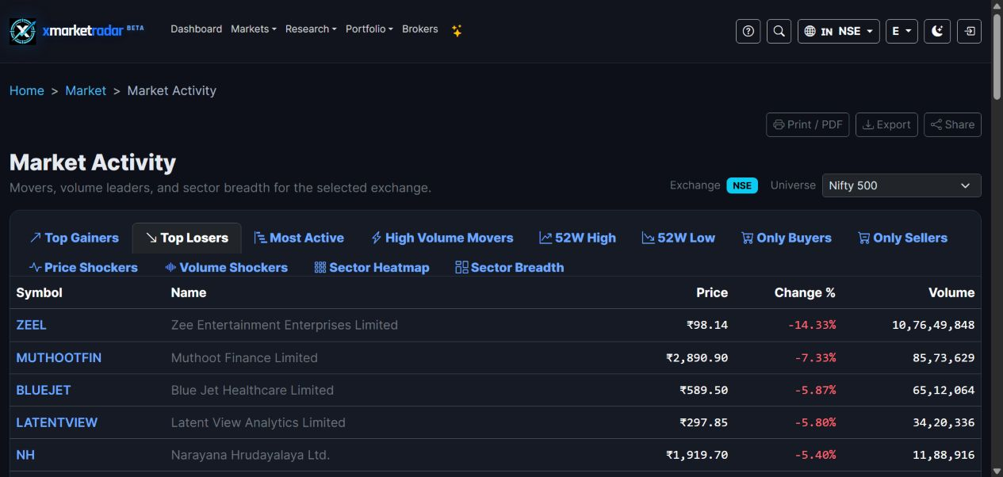
Task: Click the ZEEL symbol link
Action: (x=32, y=325)
